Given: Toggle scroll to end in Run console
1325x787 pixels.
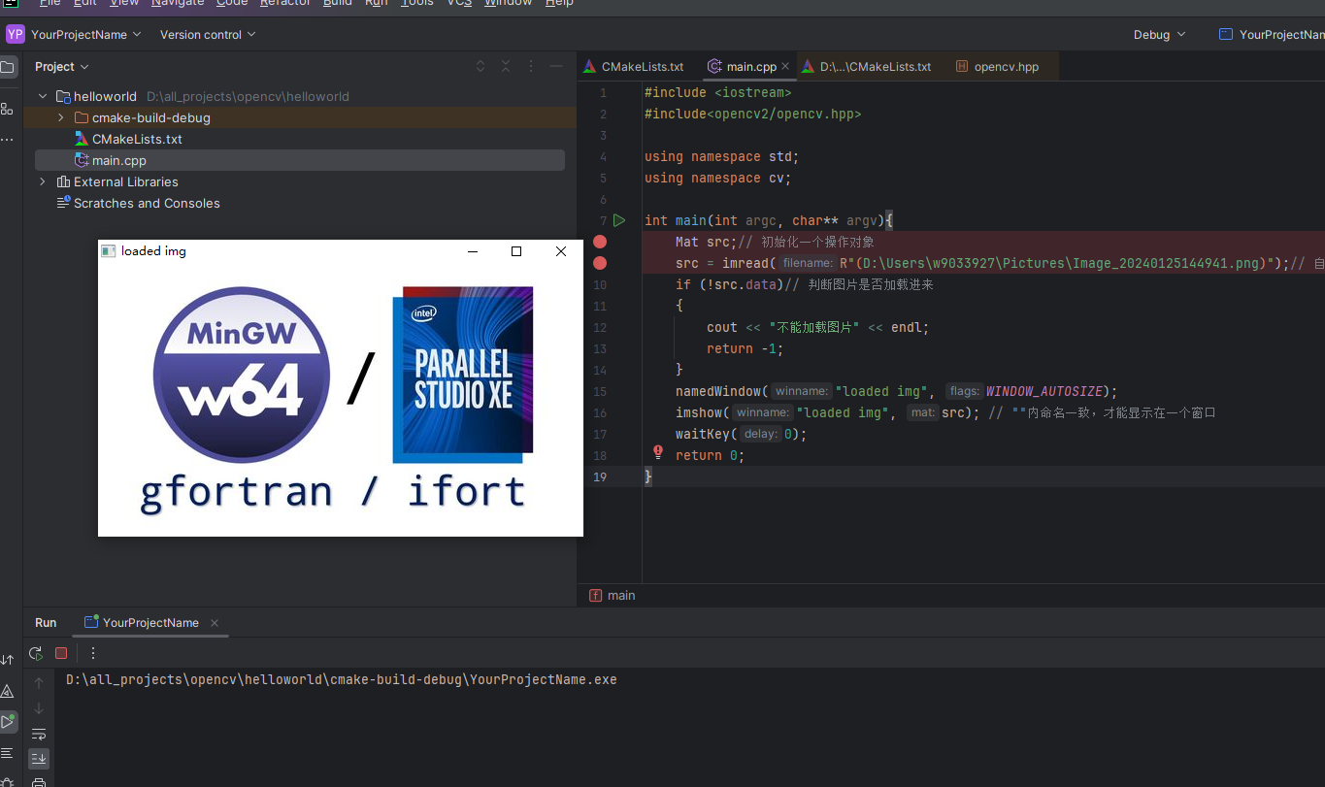Looking at the screenshot, I should [39, 758].
